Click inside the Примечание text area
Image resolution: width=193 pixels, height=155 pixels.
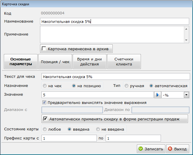(x=112, y=34)
